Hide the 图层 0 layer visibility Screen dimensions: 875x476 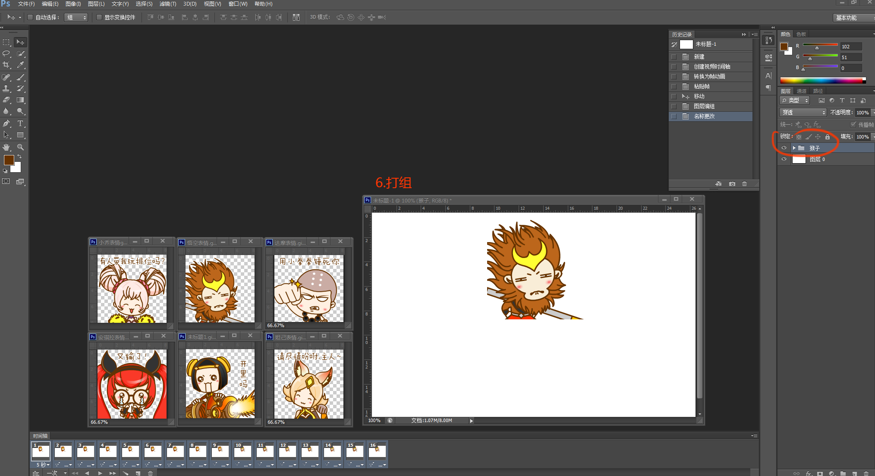(784, 159)
